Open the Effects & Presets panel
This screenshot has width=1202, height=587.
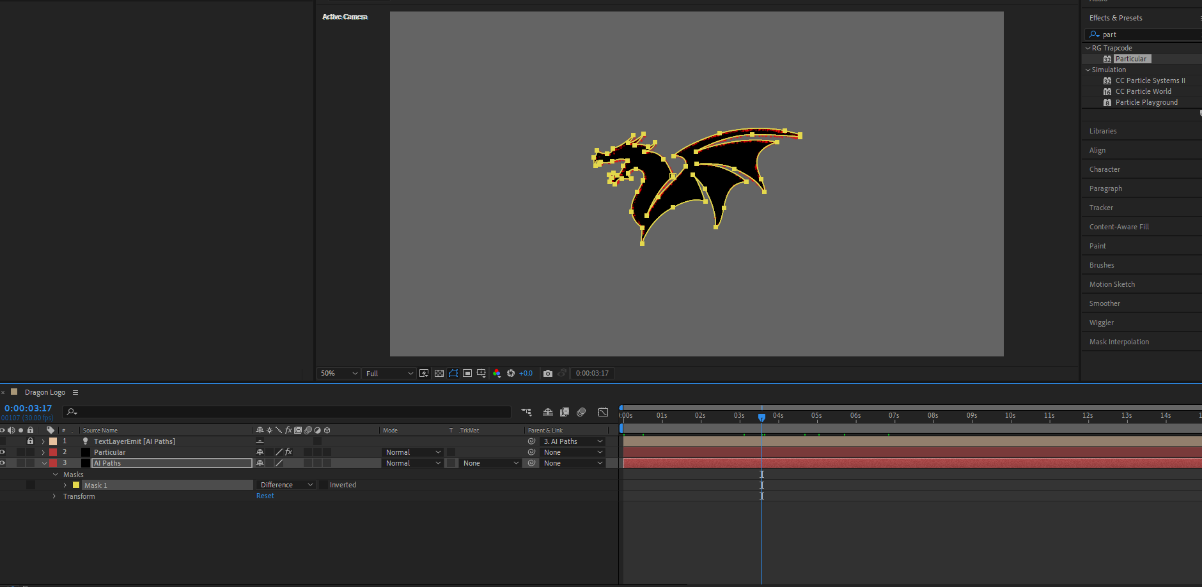tap(1116, 17)
